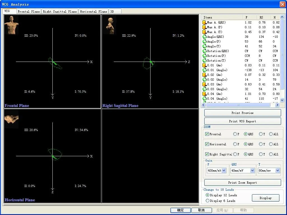Click the Print VCG Report button
This screenshot has height=215, width=287.
pos(242,121)
